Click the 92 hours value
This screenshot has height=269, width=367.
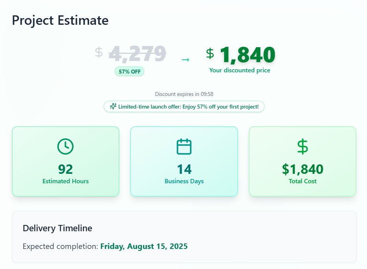[x=66, y=169]
